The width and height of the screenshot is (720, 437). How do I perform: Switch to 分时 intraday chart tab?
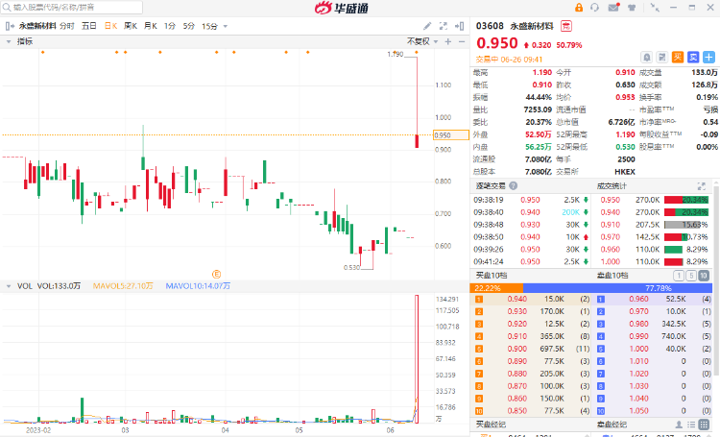67,26
